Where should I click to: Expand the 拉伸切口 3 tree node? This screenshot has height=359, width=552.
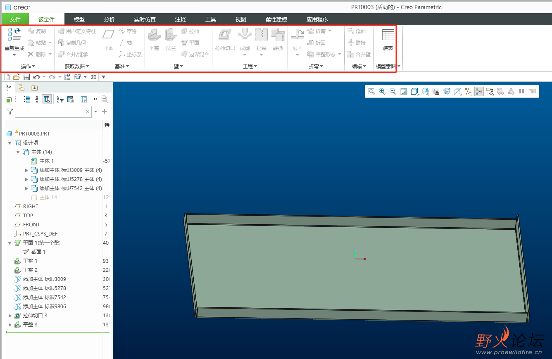point(10,316)
